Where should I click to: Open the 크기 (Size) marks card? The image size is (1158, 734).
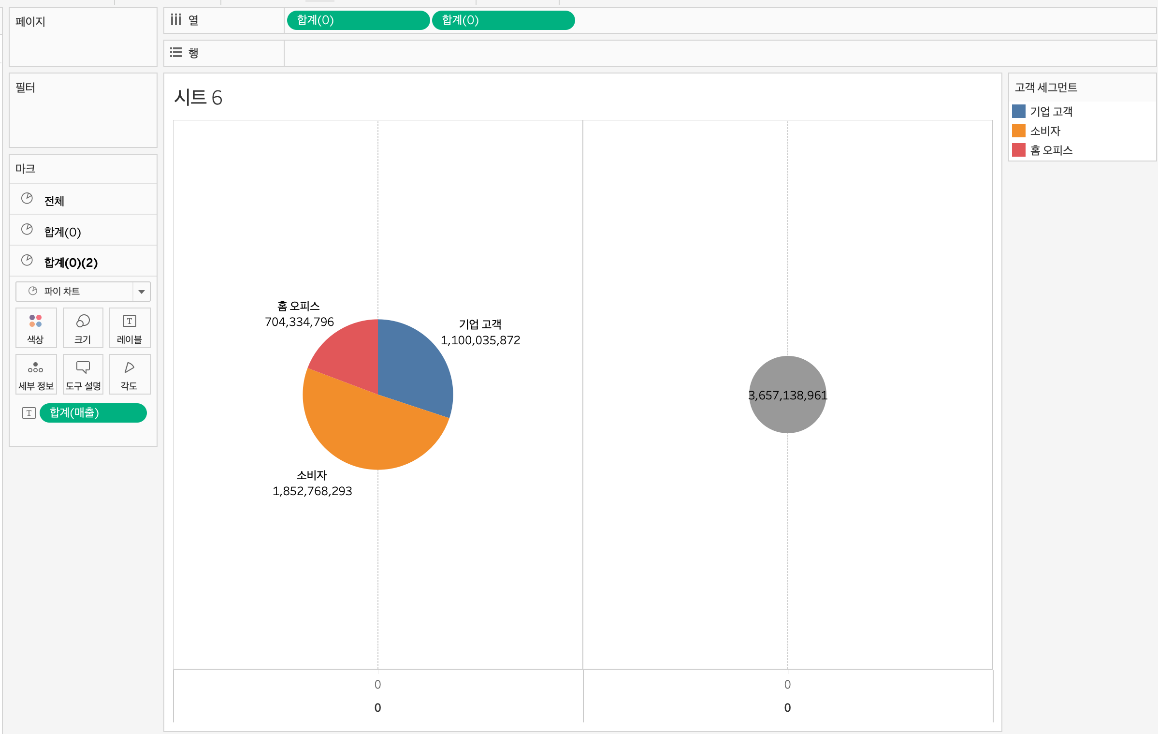83,327
